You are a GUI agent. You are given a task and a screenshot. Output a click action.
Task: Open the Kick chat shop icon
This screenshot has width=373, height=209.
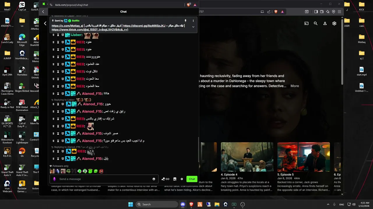[175, 179]
